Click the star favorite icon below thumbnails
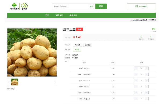The height and width of the screenshot is (104, 161). pyautogui.click(x=8, y=89)
